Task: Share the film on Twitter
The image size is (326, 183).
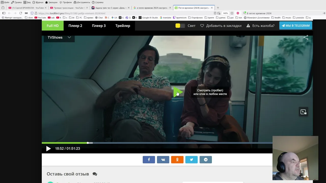Action: point(192,160)
